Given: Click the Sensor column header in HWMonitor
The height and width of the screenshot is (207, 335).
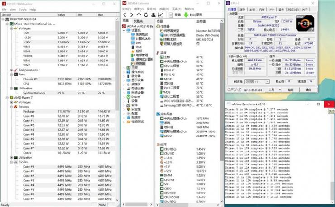Looking at the screenshot, I should pyautogui.click(x=29, y=15).
